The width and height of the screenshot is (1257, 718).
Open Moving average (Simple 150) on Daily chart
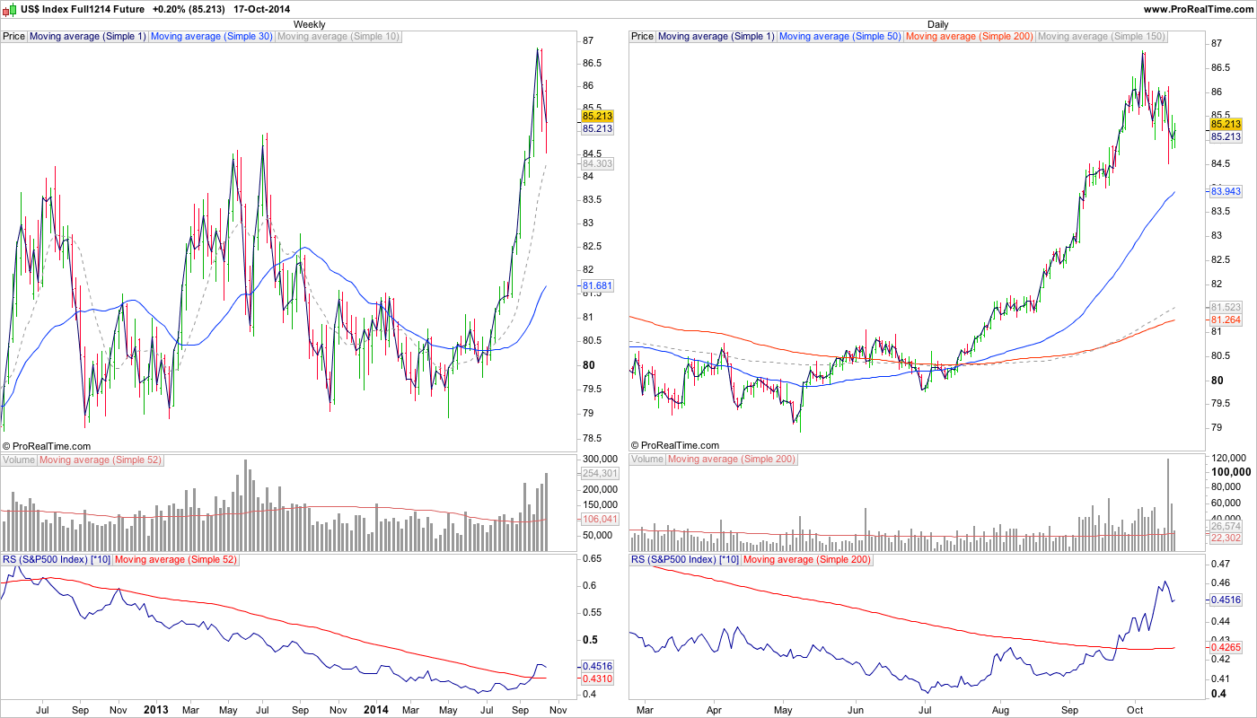coord(1102,37)
